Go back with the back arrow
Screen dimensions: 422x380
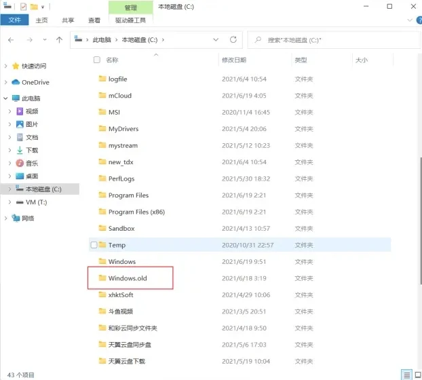pyautogui.click(x=11, y=40)
